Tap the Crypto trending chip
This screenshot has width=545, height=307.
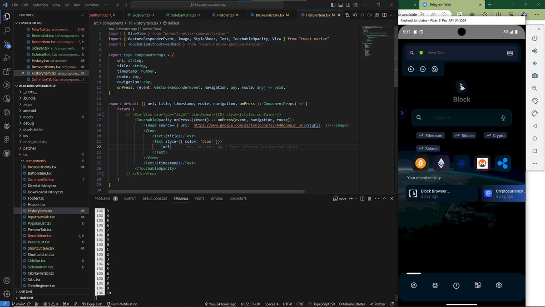coord(495,136)
